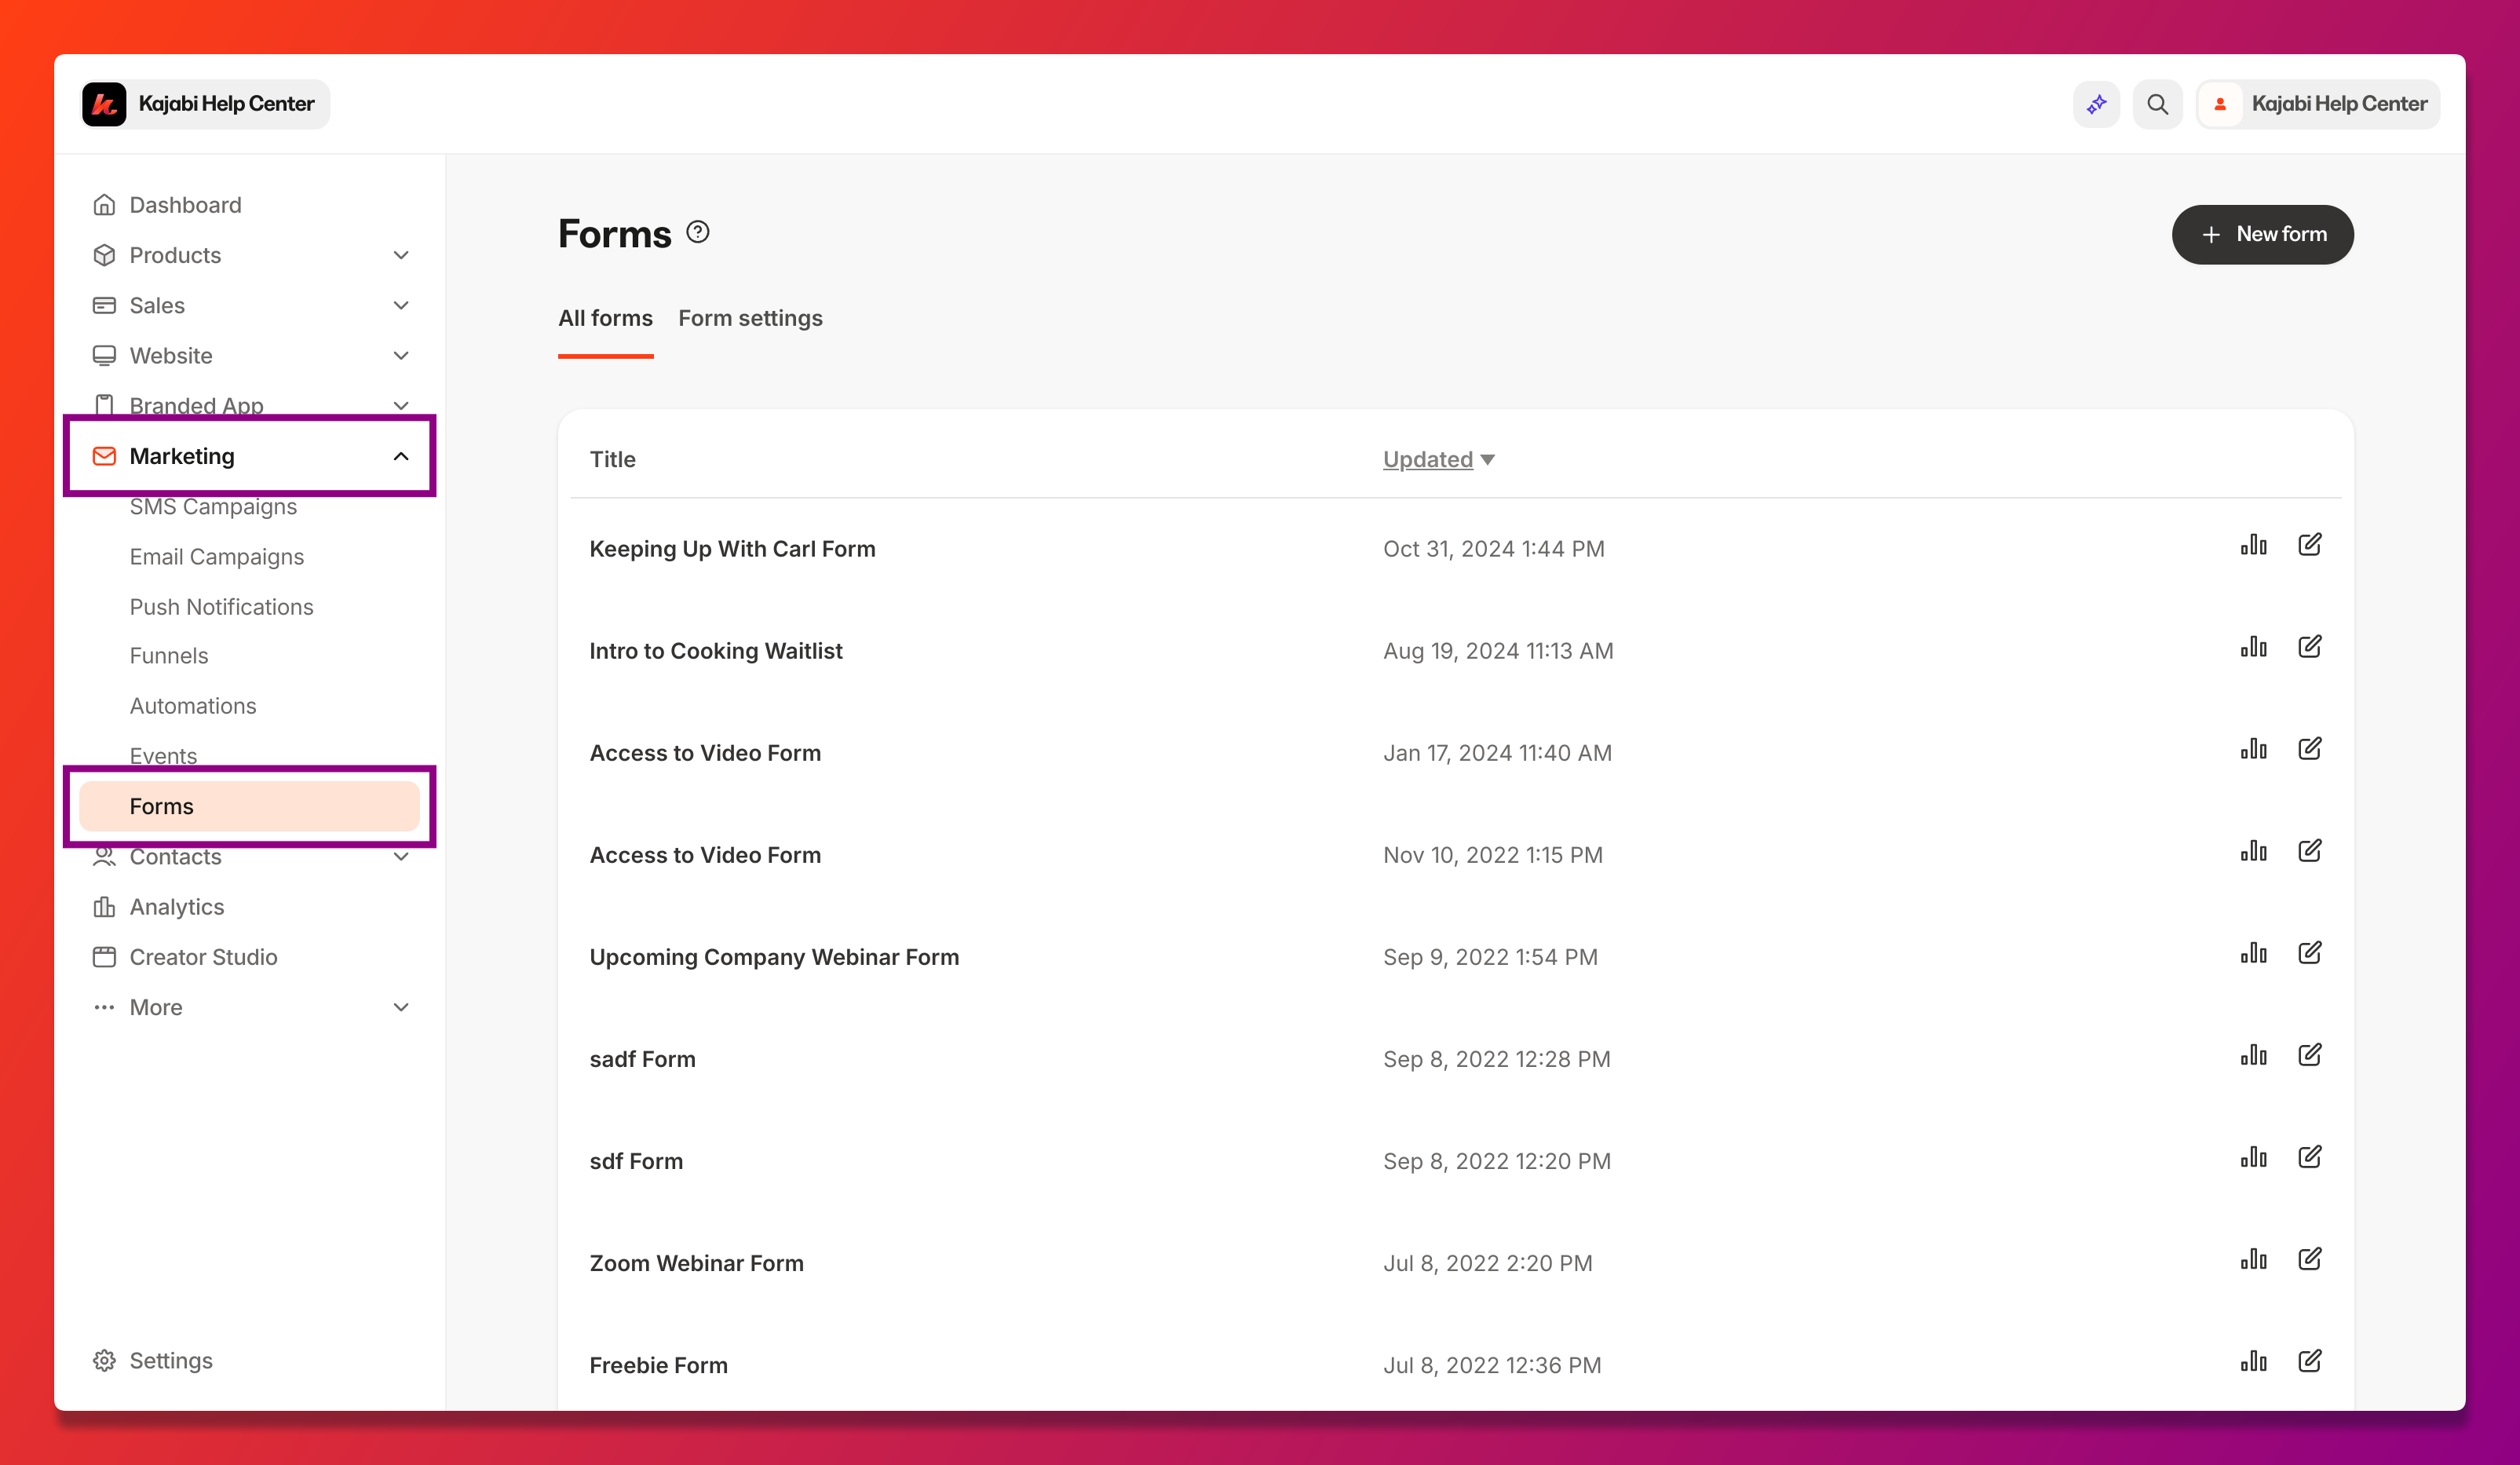Viewport: 2520px width, 1465px height.
Task: View stats for sadf Form
Action: (2253, 1055)
